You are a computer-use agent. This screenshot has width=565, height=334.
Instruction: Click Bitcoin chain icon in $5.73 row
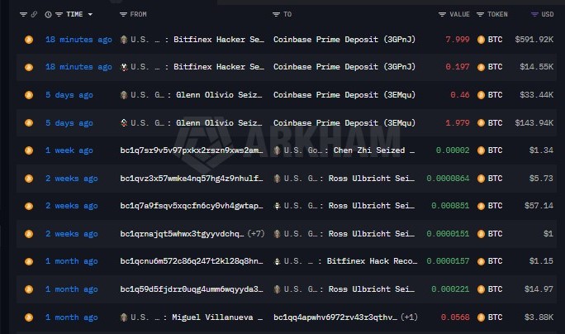[x=29, y=179]
